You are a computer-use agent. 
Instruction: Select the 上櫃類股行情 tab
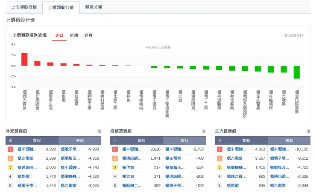click(61, 7)
